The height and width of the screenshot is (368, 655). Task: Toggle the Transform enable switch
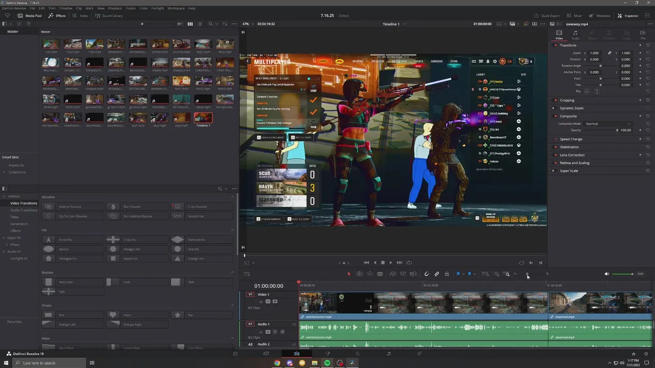pyautogui.click(x=555, y=45)
